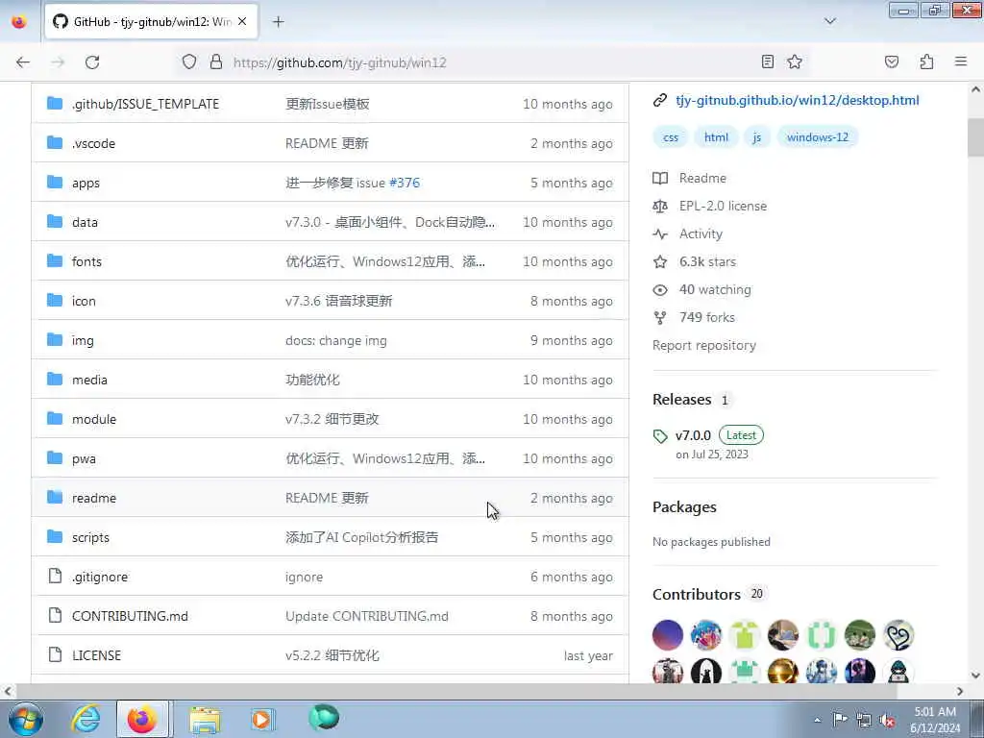Launch Internet Explorer from the taskbar
The image size is (984, 738).
pyautogui.click(x=86, y=719)
